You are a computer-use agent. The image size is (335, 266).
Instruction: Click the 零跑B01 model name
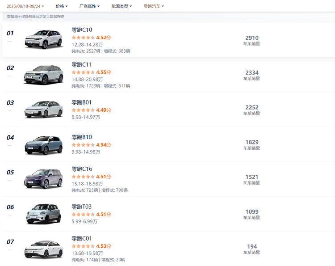[82, 102]
